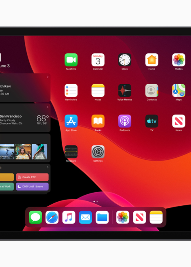Open the Maps app
This screenshot has height=267, width=191.
179,90
